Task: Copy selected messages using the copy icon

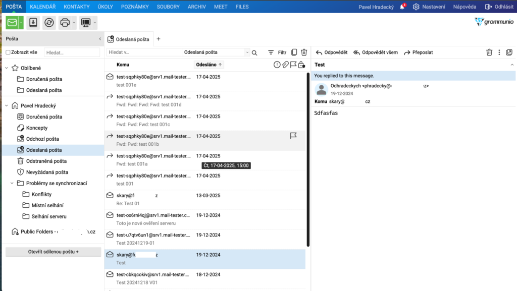Action: coord(294,52)
